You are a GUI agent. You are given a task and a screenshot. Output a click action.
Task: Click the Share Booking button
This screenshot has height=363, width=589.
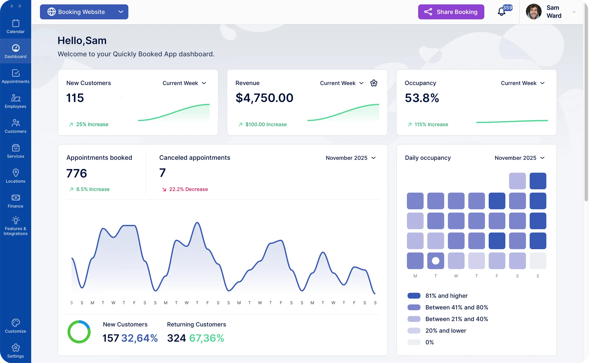(451, 12)
